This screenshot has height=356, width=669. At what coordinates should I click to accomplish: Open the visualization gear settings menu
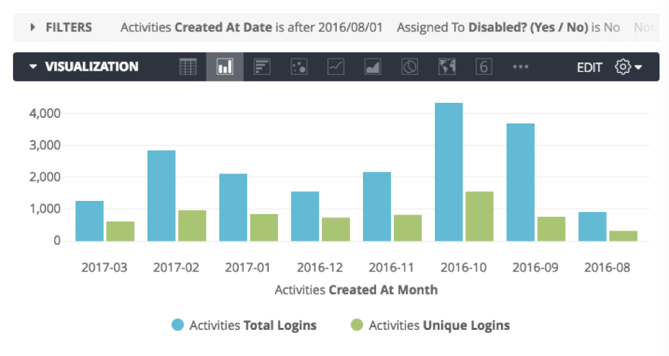[x=628, y=67]
